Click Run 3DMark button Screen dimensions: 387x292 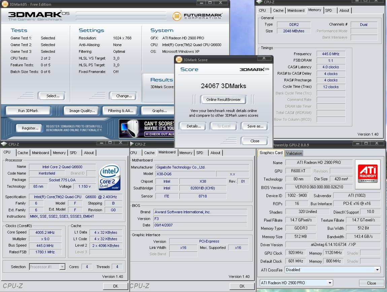pos(28,111)
